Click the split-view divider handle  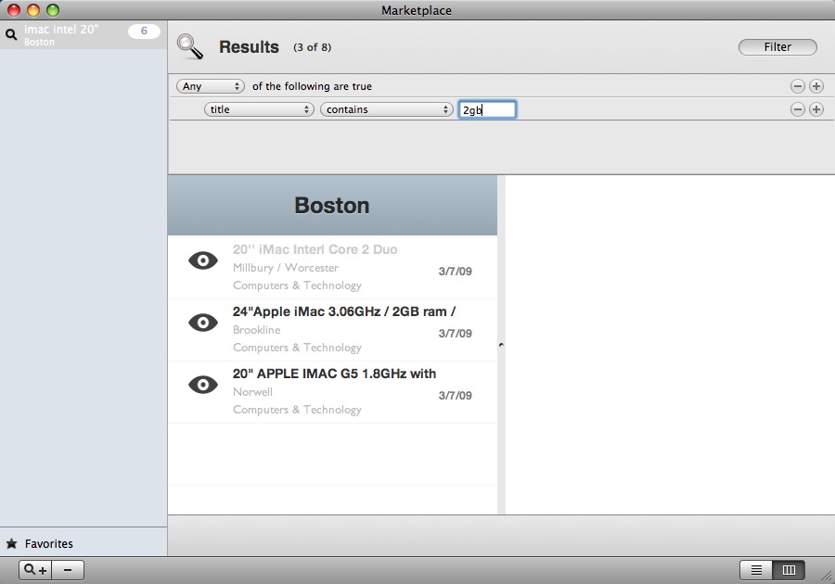501,345
